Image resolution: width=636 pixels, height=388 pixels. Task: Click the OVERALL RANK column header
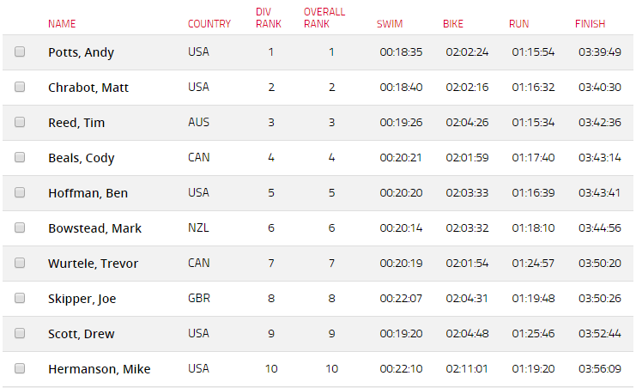tap(324, 18)
